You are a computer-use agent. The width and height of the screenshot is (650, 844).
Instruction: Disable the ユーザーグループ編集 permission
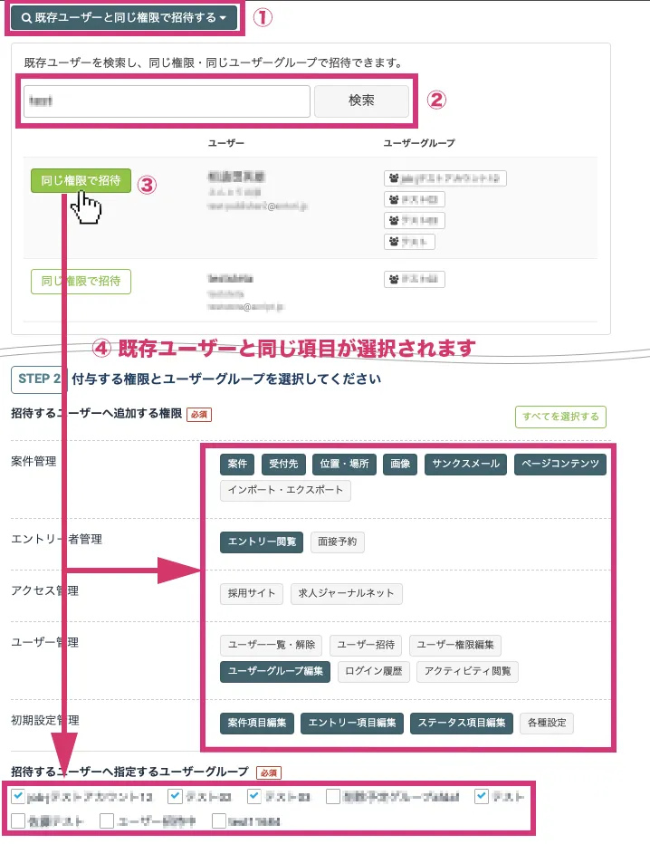coord(274,671)
